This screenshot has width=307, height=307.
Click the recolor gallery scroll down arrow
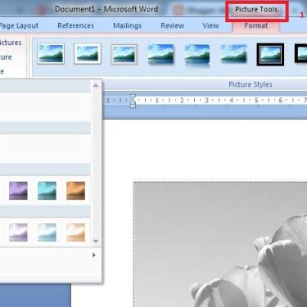(x=96, y=241)
